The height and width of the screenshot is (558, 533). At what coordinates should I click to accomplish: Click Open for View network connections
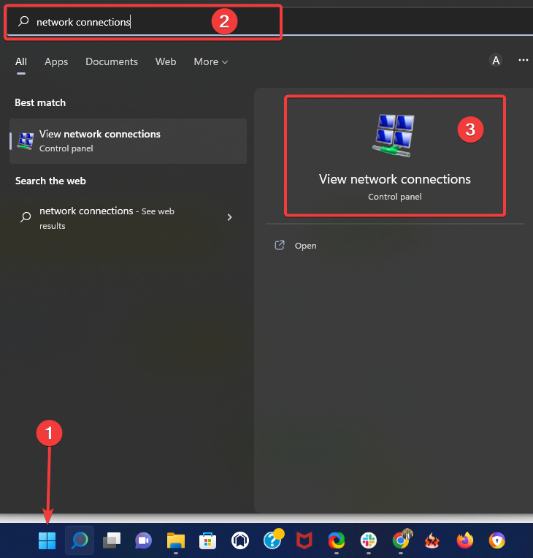306,246
